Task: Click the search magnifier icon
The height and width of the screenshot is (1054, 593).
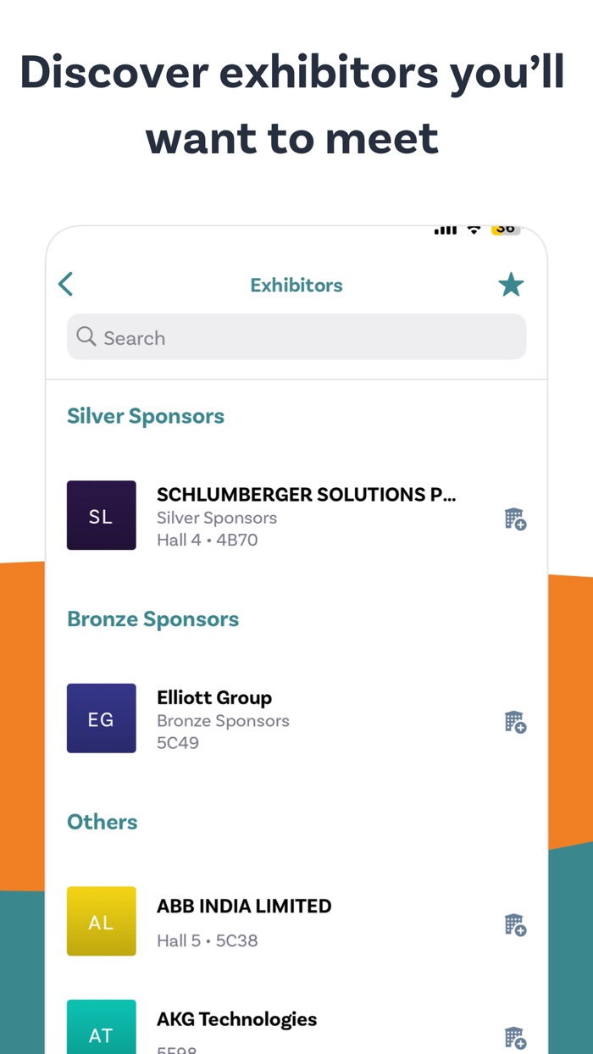Action: [86, 337]
